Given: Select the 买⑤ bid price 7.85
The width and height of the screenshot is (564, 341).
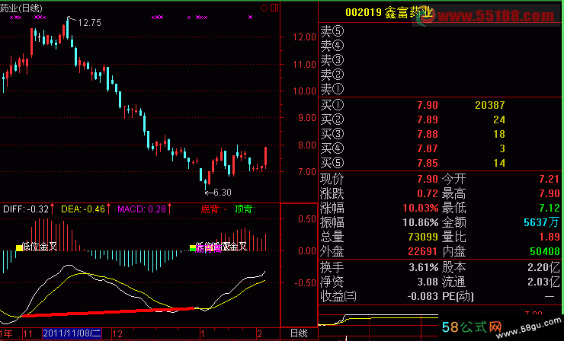Looking at the screenshot, I should point(428,163).
